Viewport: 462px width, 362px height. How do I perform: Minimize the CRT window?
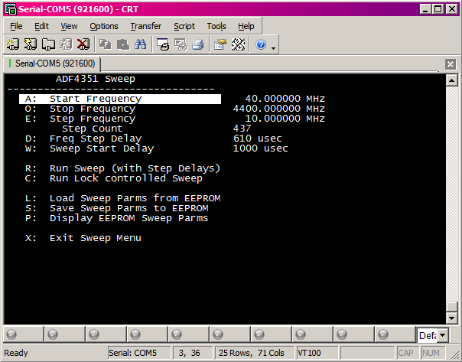[425, 9]
